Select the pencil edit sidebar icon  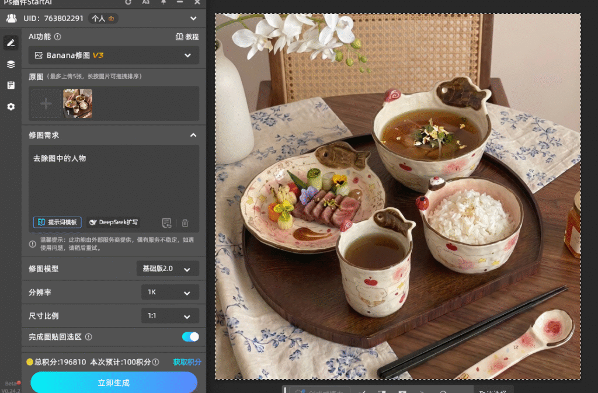click(11, 43)
